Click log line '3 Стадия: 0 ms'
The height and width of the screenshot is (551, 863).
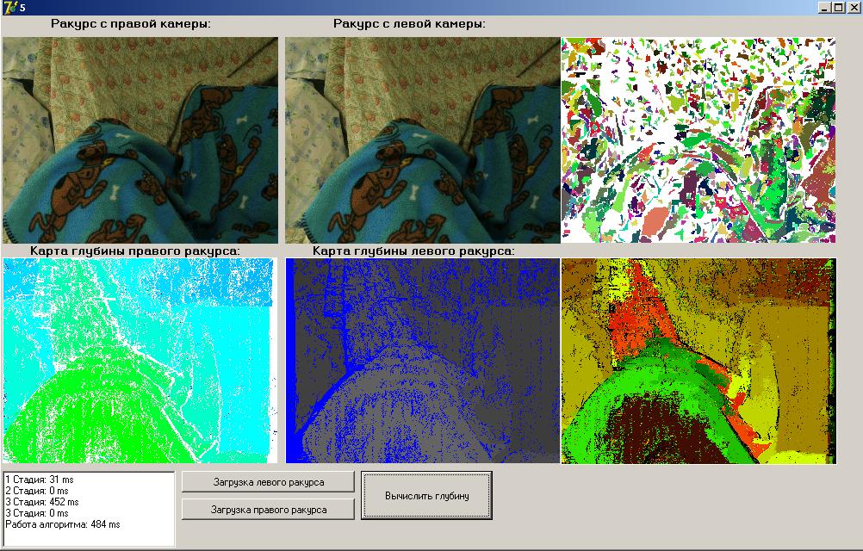click(x=37, y=513)
